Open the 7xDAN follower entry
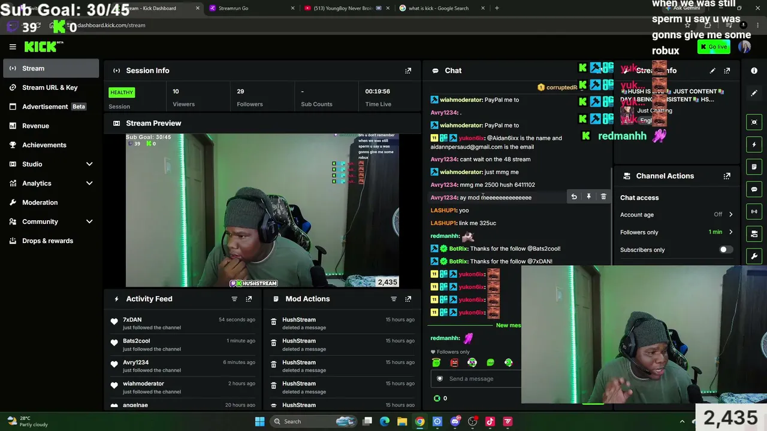 coord(182,323)
